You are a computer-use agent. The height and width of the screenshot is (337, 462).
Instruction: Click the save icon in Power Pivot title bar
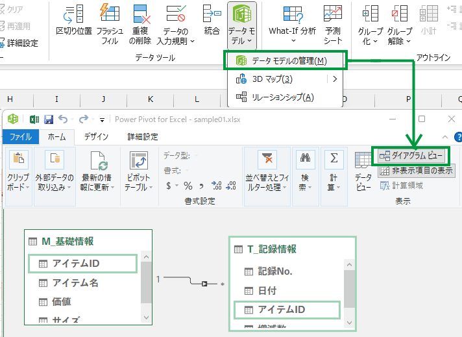pyautogui.click(x=47, y=119)
